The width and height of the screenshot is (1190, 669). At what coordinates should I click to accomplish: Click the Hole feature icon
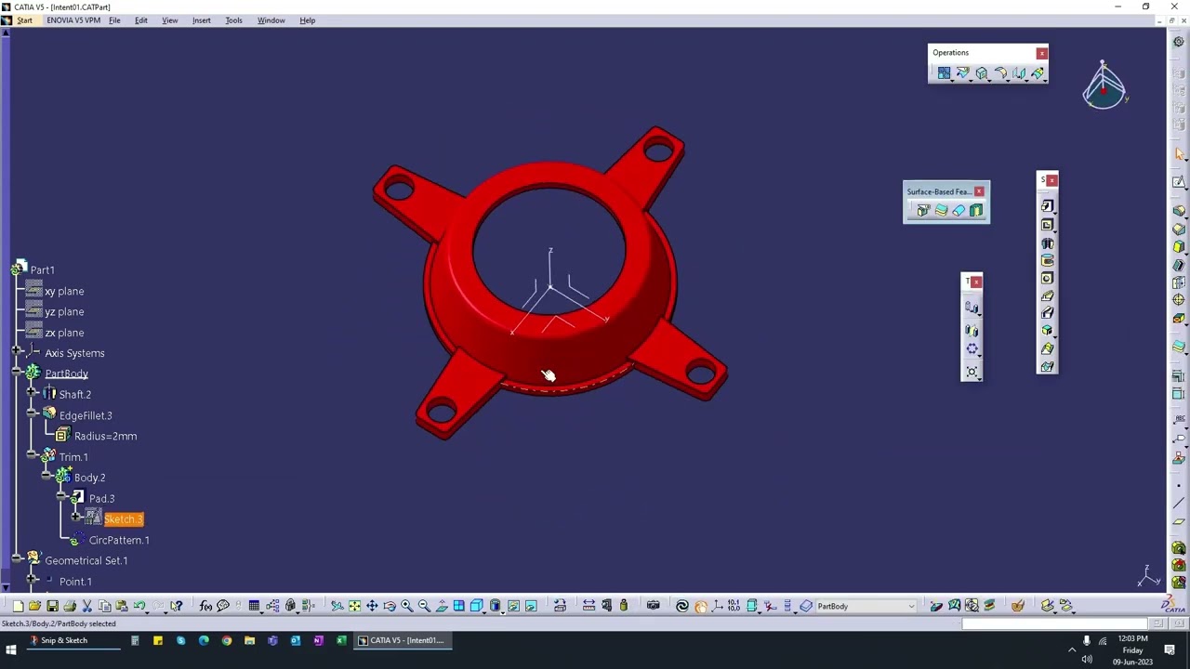1047,278
